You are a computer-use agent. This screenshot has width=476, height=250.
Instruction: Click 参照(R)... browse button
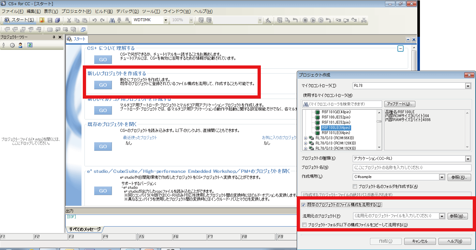[459, 177]
